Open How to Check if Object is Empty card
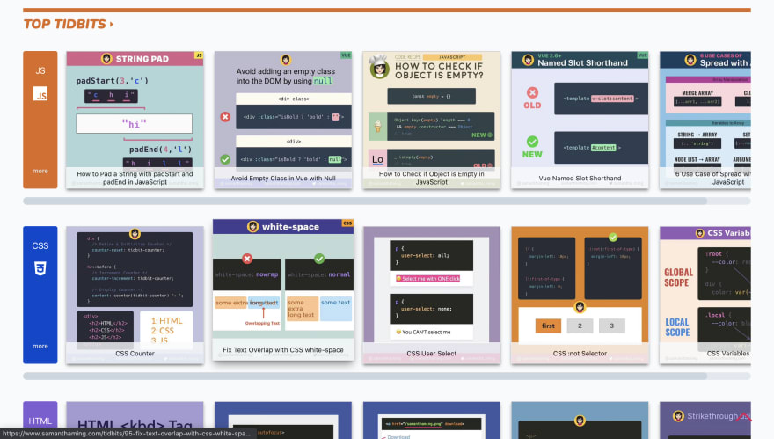Screen dimensions: 774x439 pyautogui.click(x=432, y=120)
